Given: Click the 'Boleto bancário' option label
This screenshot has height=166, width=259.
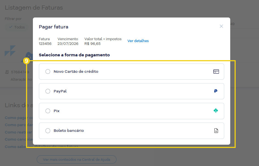Looking at the screenshot, I should pyautogui.click(x=69, y=130).
